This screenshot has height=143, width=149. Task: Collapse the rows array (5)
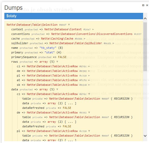click(x=57, y=62)
